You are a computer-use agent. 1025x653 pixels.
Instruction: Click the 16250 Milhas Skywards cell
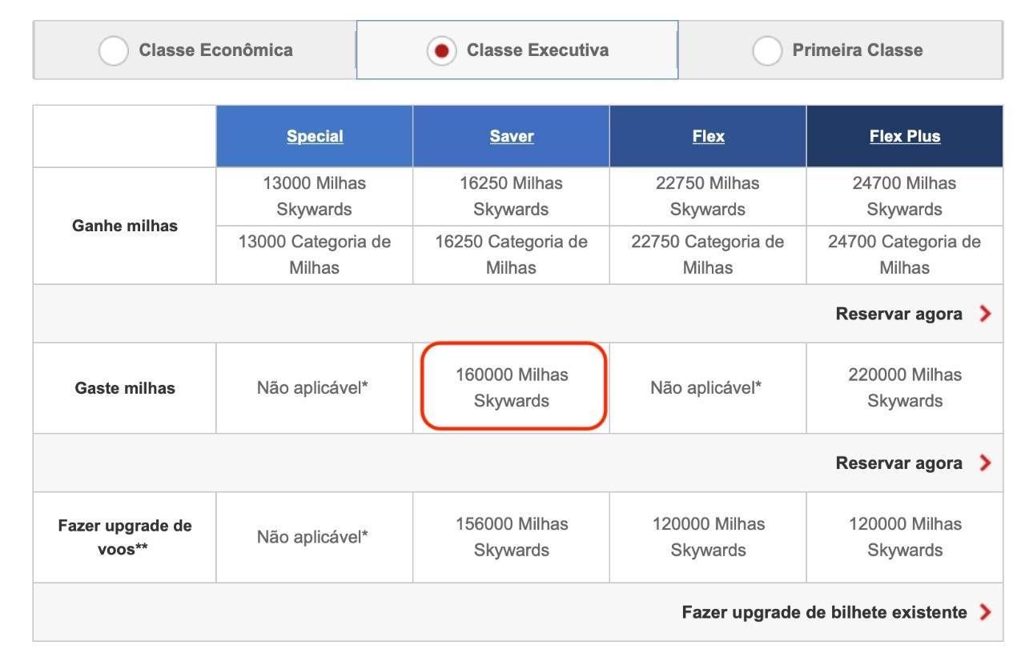[x=512, y=196]
